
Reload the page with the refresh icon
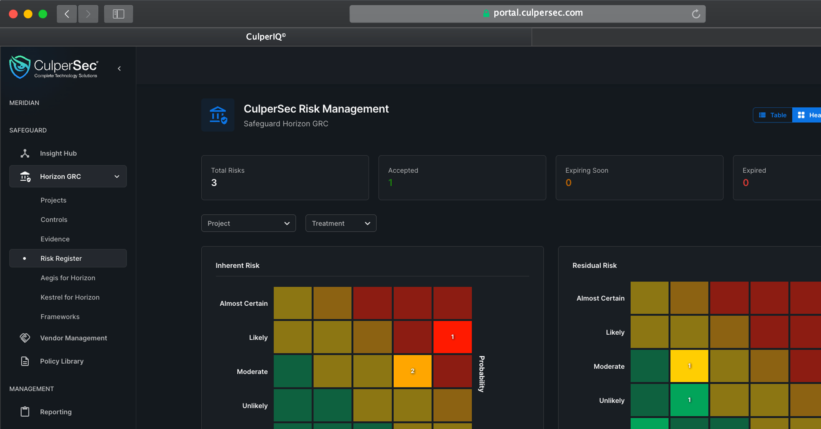coord(696,14)
